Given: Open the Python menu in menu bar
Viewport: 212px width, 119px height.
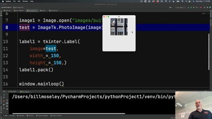Looking at the screenshot, I should 8,1.
